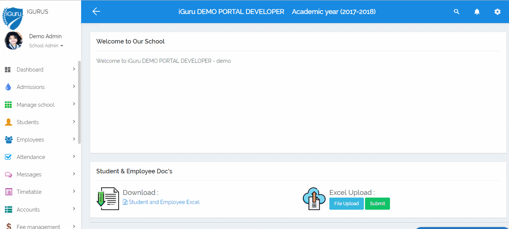This screenshot has width=509, height=229.
Task: Click the download document icon
Action: (108, 198)
